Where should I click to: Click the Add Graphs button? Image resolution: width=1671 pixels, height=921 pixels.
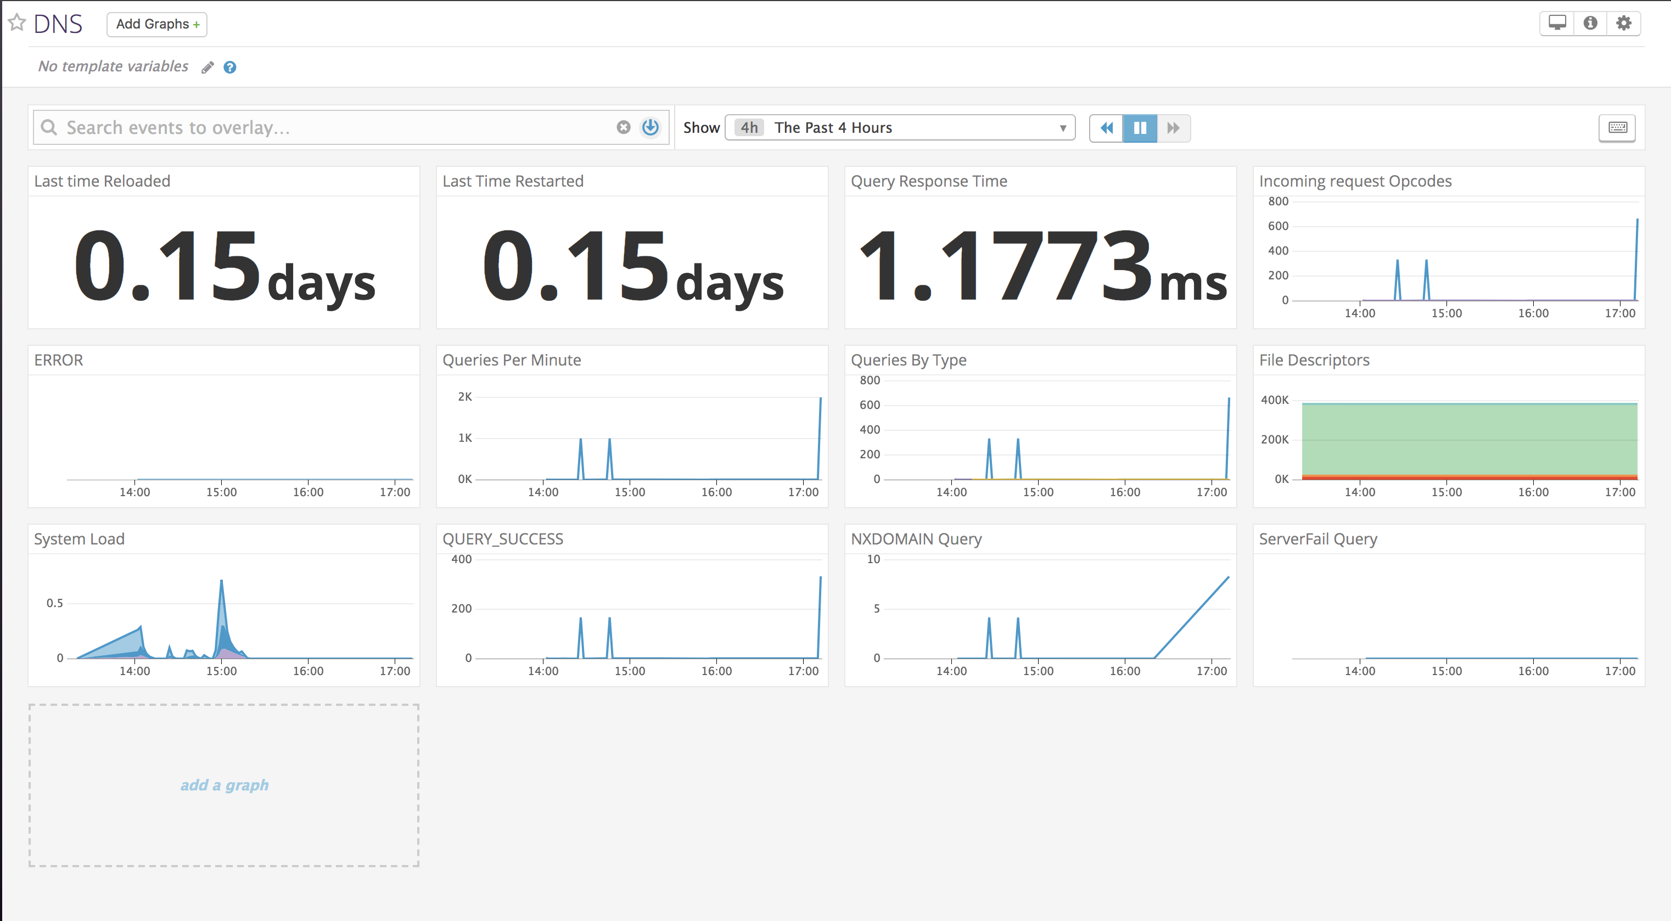tap(156, 24)
